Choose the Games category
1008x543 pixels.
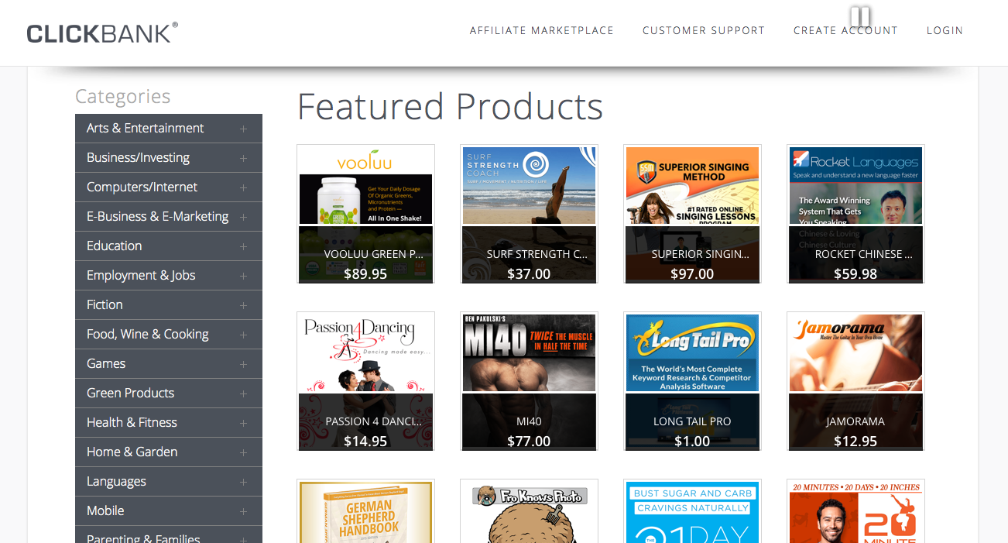point(169,364)
